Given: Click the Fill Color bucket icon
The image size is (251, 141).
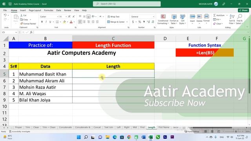Looking at the screenshot, I should 64,22.
